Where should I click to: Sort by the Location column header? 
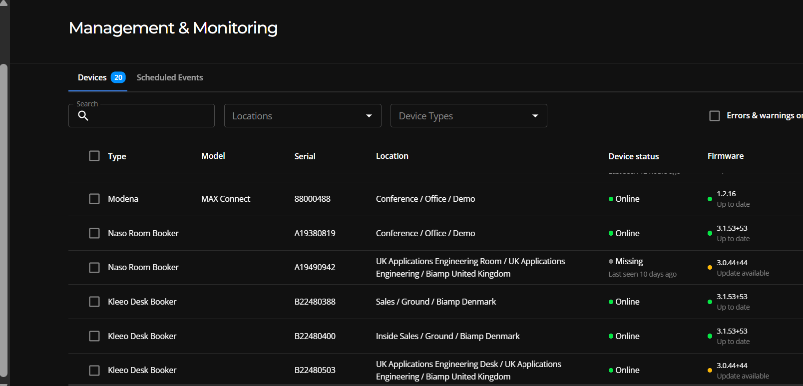392,156
